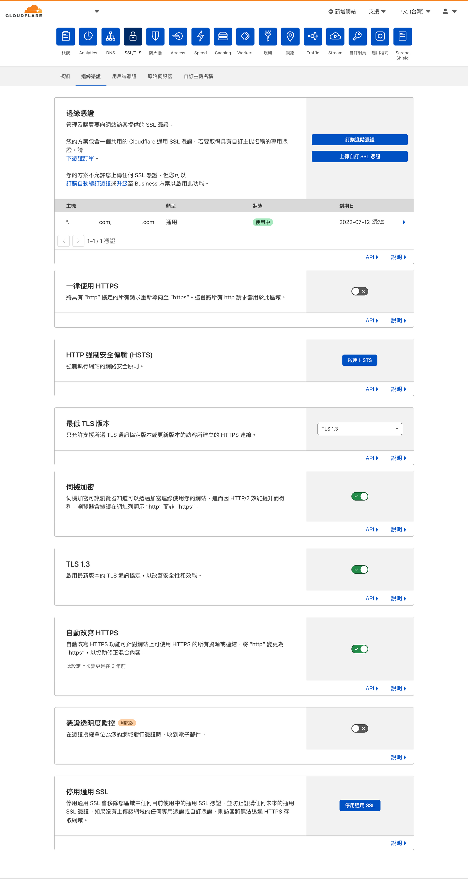Viewport: 468px width, 879px height.
Task: Expand 說明 under 一律使用 HTTPS
Action: (x=399, y=321)
